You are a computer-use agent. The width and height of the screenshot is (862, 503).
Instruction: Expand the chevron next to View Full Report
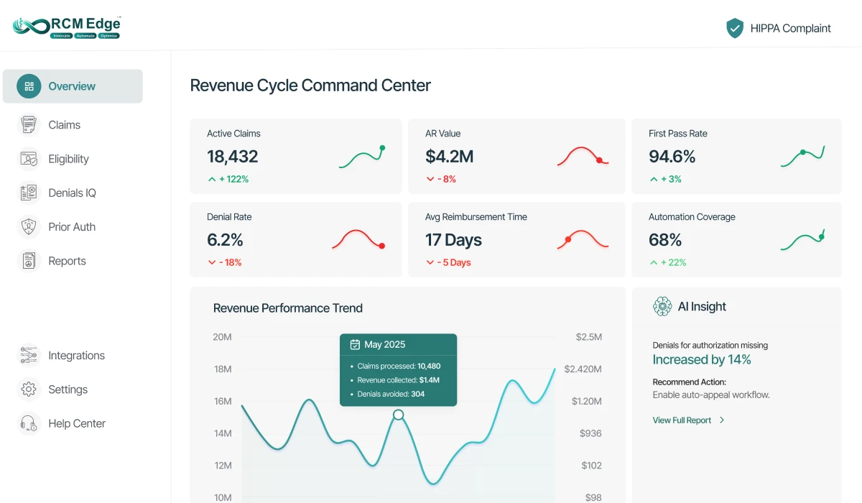(x=722, y=420)
